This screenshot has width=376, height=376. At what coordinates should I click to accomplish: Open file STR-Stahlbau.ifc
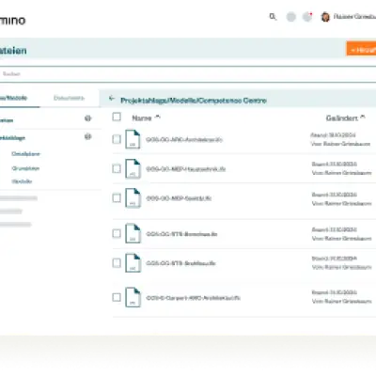coord(180,263)
